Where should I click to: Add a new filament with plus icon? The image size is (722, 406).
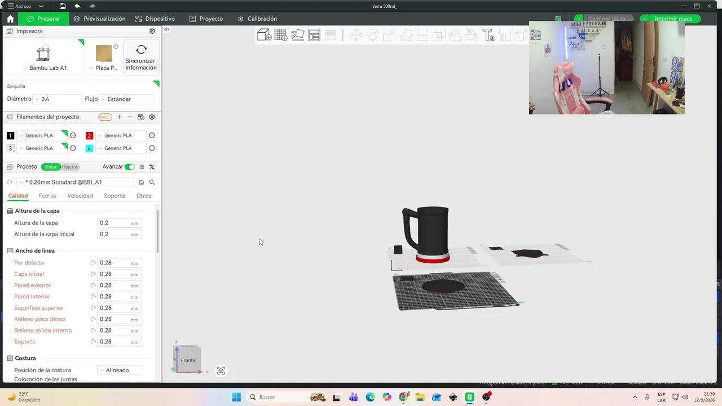pos(120,117)
